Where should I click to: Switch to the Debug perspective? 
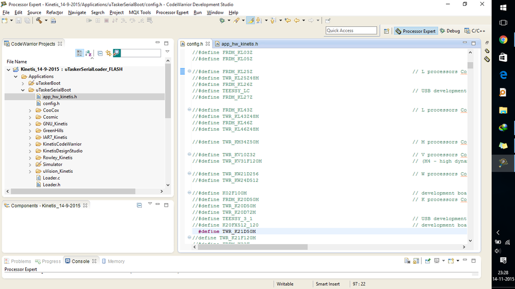tap(450, 31)
